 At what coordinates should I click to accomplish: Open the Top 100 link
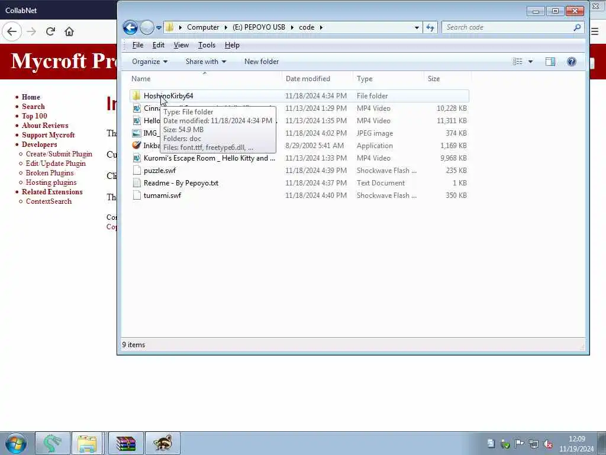click(34, 116)
